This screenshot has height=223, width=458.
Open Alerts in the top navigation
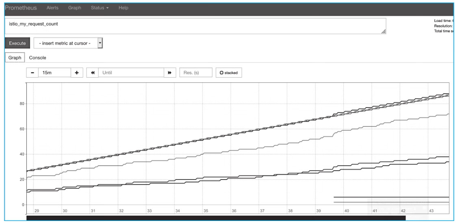tap(52, 8)
